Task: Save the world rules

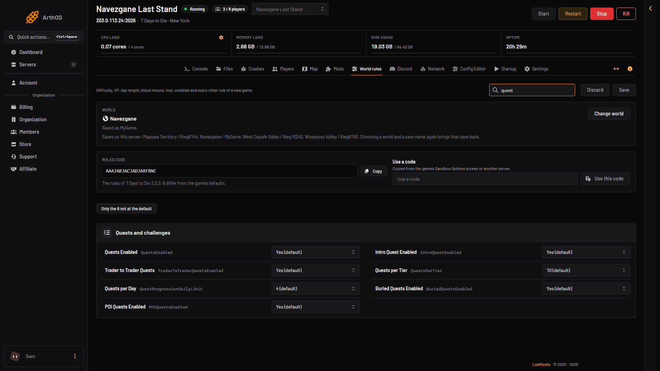Action: (624, 90)
